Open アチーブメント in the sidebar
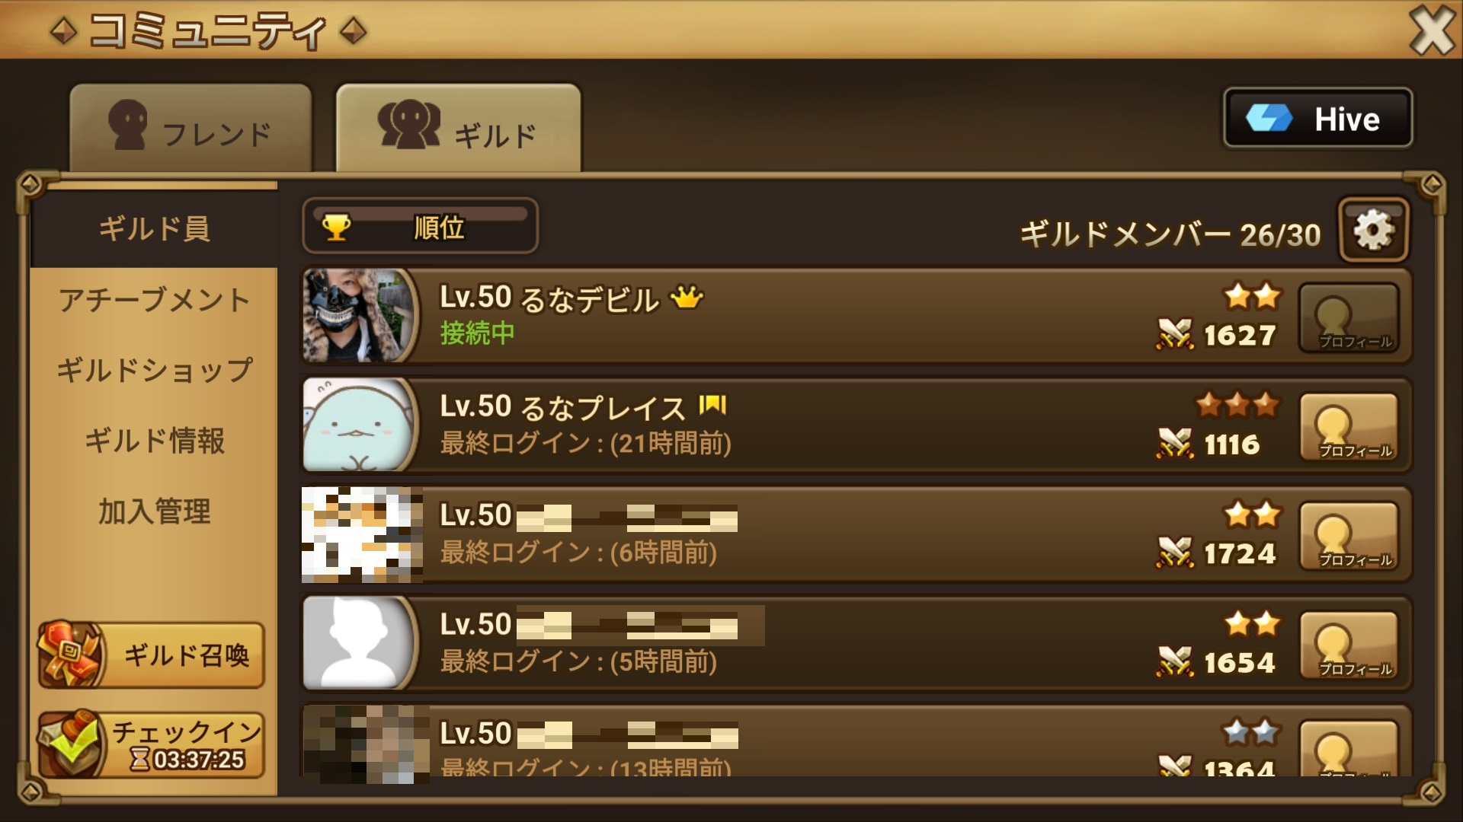The width and height of the screenshot is (1463, 822). coord(154,300)
